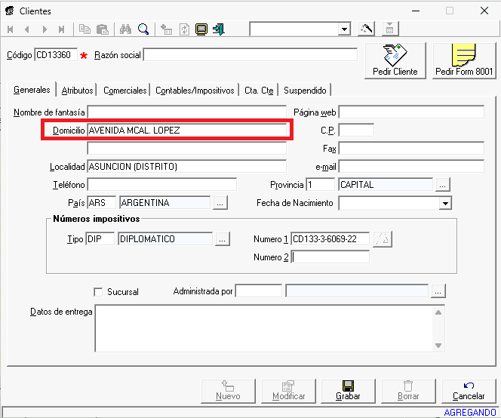Click the Pedir Cliente button

coord(395,61)
